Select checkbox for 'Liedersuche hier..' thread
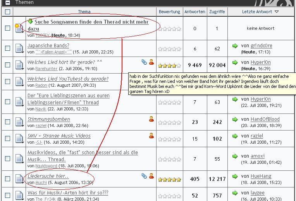This screenshot has width=296, height=201. coord(7,179)
